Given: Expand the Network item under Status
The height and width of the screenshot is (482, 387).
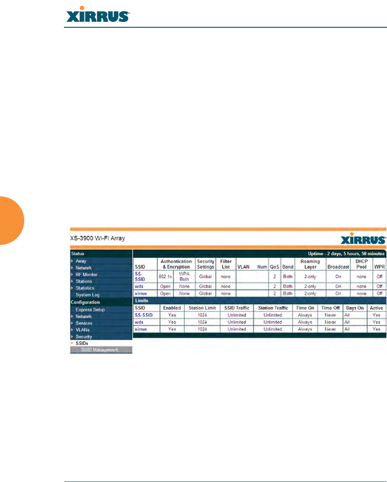Looking at the screenshot, I should (83, 268).
